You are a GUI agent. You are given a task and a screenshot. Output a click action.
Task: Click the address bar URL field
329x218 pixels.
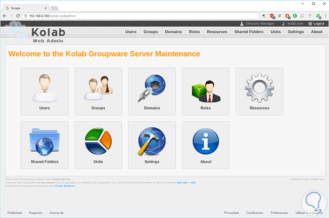(141, 16)
